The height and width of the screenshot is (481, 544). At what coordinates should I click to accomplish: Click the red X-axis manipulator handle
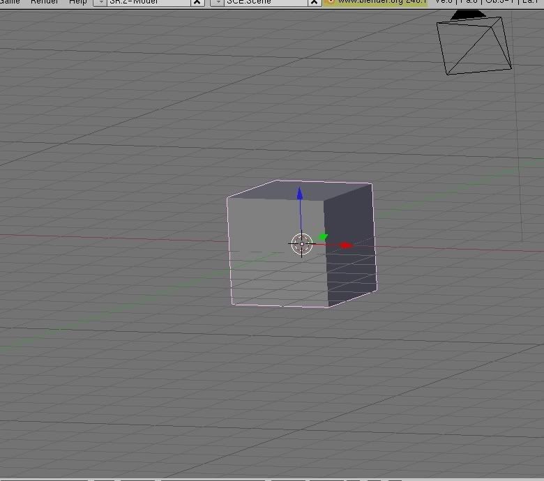(x=345, y=245)
